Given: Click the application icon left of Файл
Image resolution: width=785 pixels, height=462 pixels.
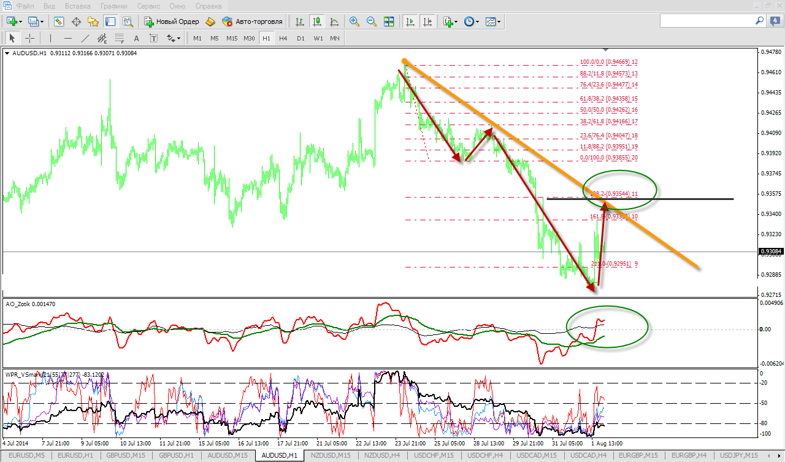Looking at the screenshot, I should click(7, 6).
